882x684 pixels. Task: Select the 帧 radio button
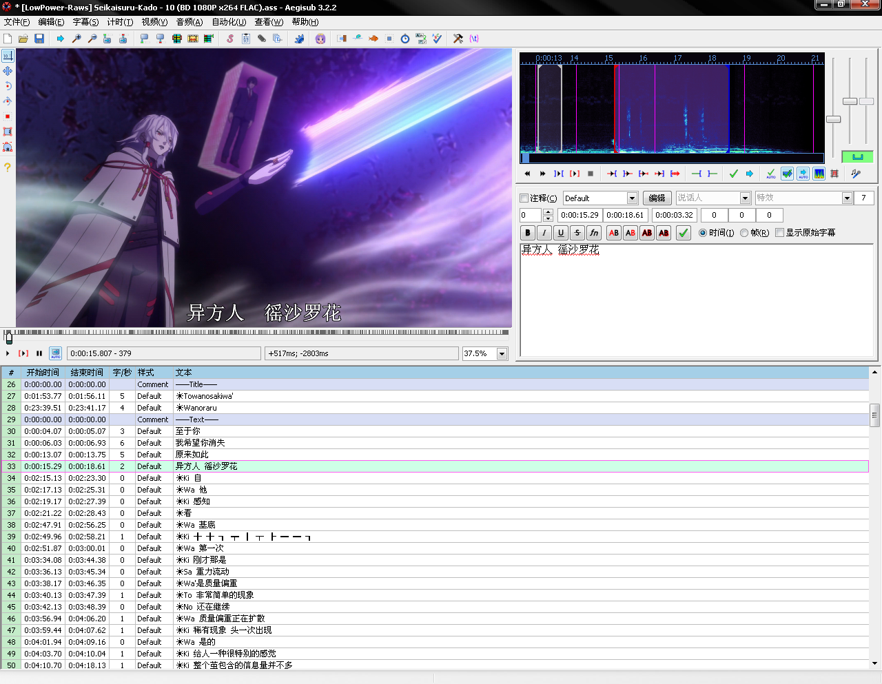point(744,233)
